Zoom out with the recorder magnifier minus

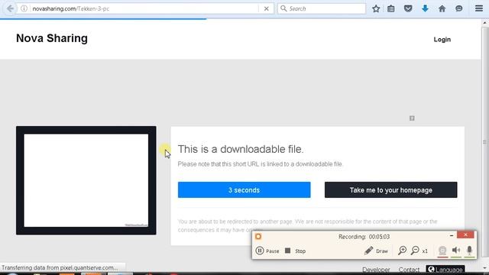coord(415,251)
